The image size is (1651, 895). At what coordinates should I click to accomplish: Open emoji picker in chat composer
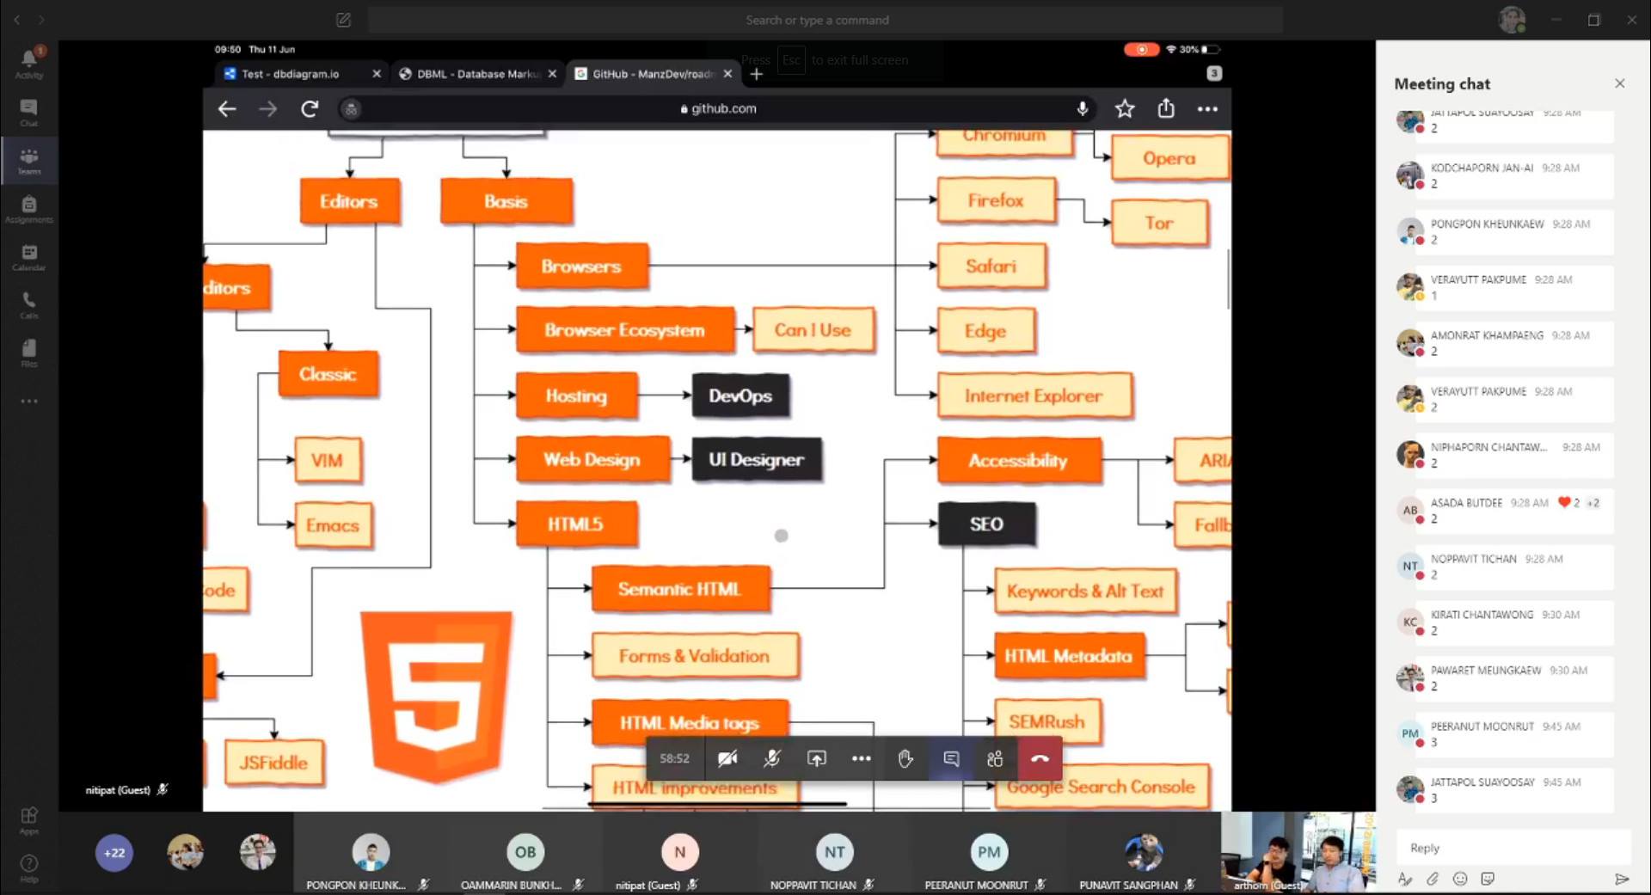coord(1460,879)
